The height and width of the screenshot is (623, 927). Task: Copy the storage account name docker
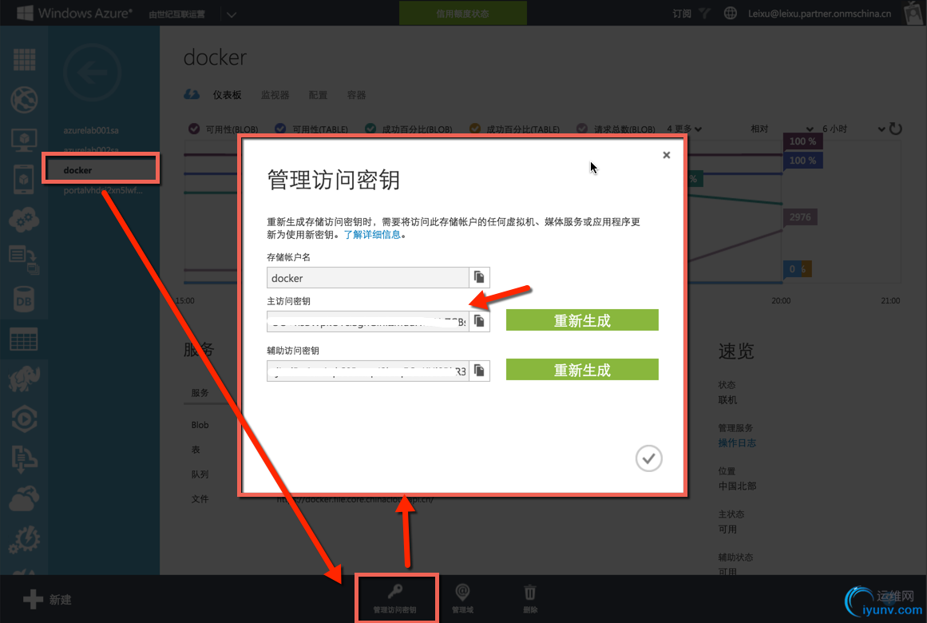(x=479, y=277)
